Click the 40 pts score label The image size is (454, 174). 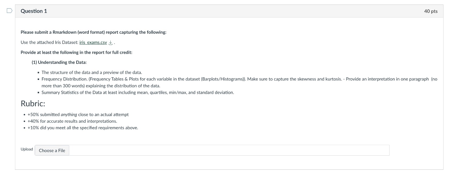coord(431,11)
